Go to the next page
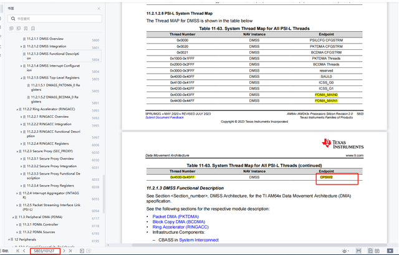Screen dimensions: 399x255 tap(64, 251)
